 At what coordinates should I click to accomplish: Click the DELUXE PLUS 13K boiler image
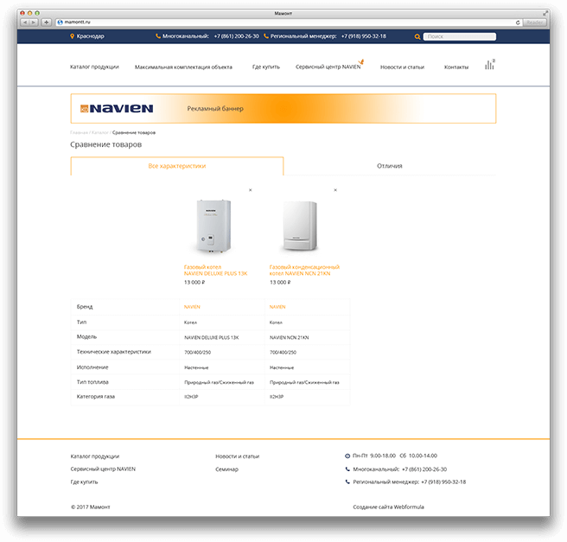click(x=213, y=226)
